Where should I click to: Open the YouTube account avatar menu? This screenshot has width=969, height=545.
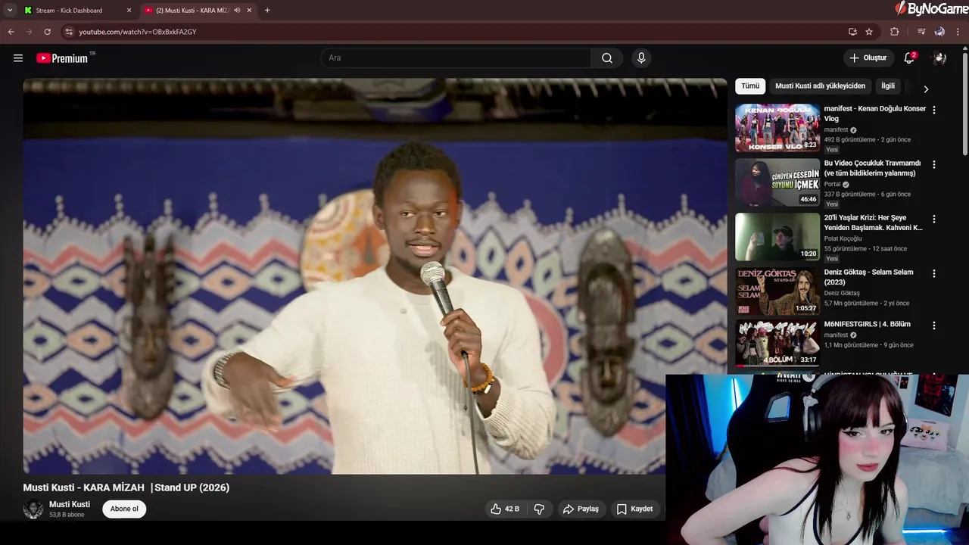coord(939,58)
